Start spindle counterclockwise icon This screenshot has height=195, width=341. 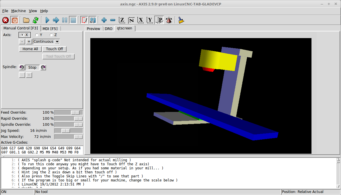click(x=22, y=67)
